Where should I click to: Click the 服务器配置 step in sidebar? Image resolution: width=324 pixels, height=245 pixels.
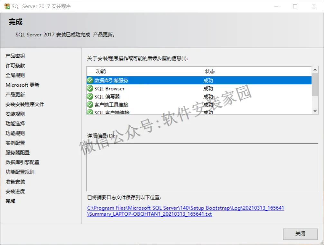pyautogui.click(x=18, y=152)
